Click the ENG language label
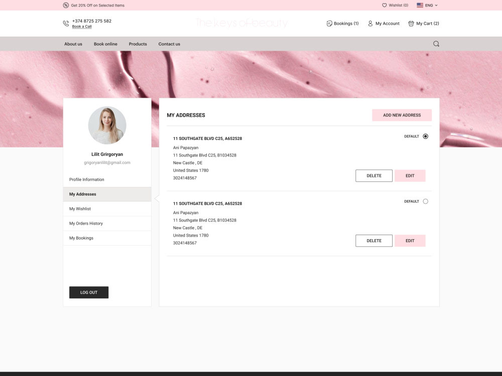The height and width of the screenshot is (376, 502). (x=429, y=6)
